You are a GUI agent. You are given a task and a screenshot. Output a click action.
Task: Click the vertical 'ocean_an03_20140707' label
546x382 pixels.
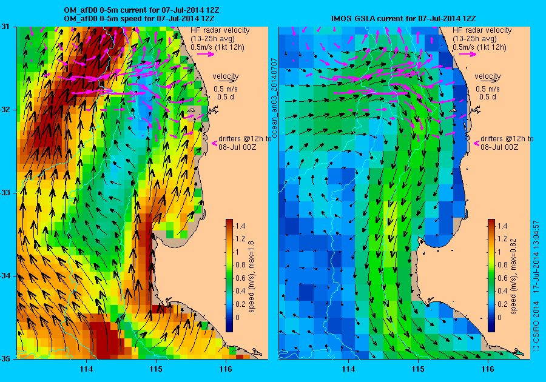coord(274,98)
